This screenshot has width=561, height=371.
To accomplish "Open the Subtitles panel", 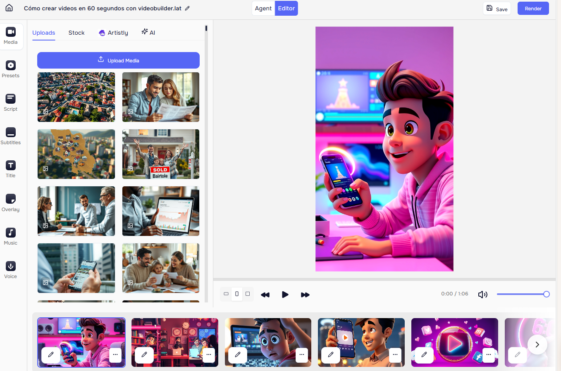I will (11, 136).
